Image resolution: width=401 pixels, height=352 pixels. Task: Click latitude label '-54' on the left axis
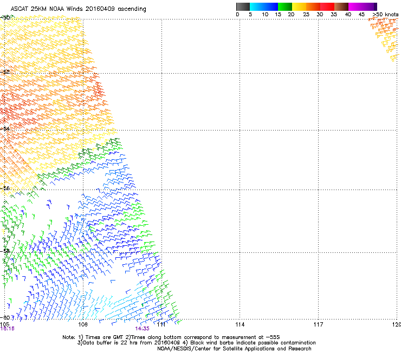(5, 128)
